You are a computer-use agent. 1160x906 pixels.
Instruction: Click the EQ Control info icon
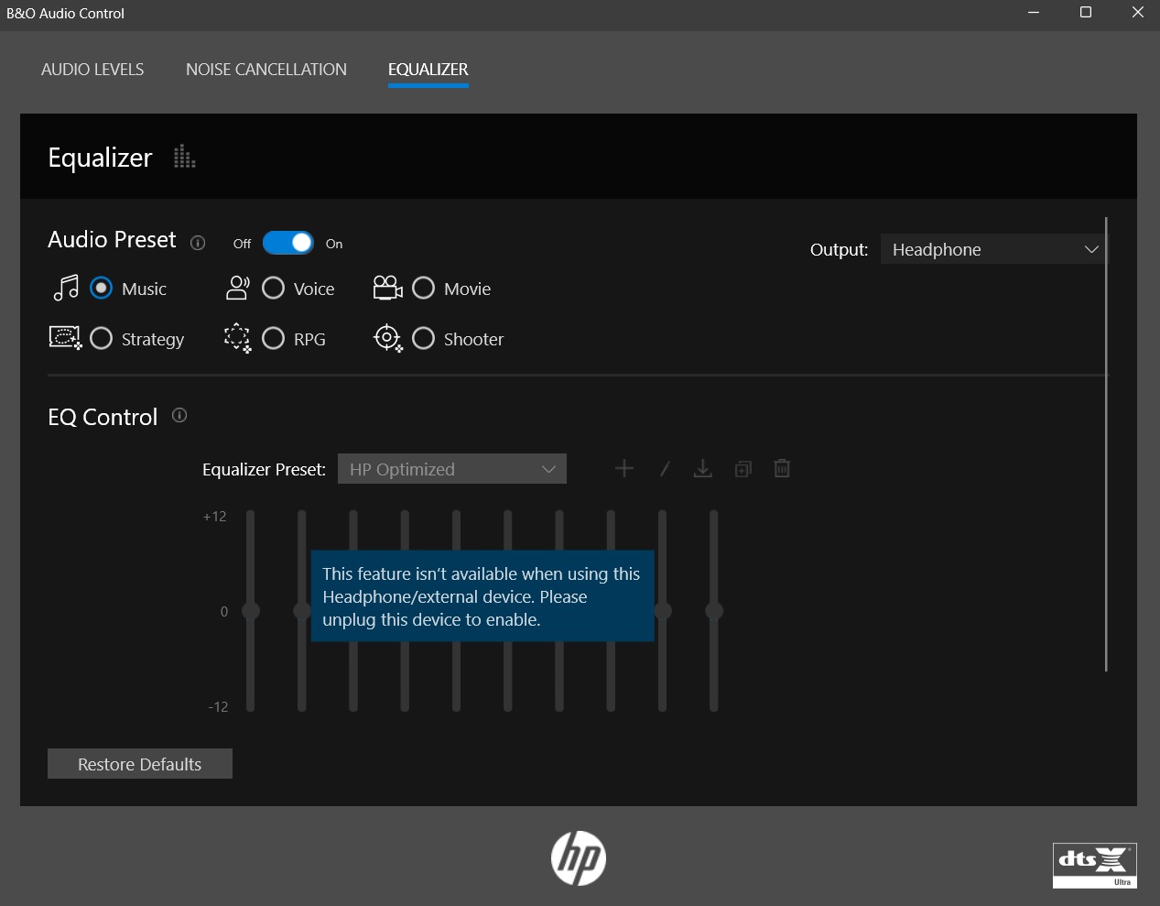tap(179, 416)
